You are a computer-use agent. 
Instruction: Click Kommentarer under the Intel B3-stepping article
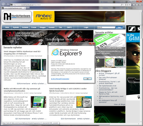click(24, 84)
